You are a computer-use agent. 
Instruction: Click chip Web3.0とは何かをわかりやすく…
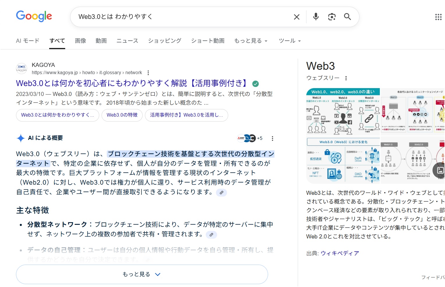pos(58,115)
